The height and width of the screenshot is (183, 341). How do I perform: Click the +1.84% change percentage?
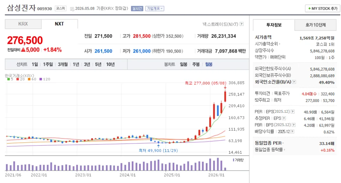point(52,50)
